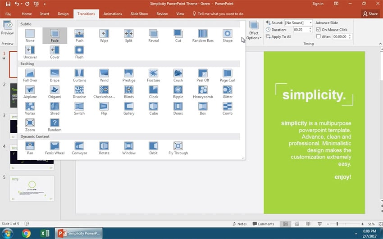This screenshot has width=383, height=239.
Task: Open the Sound dropdown list
Action: [310, 23]
